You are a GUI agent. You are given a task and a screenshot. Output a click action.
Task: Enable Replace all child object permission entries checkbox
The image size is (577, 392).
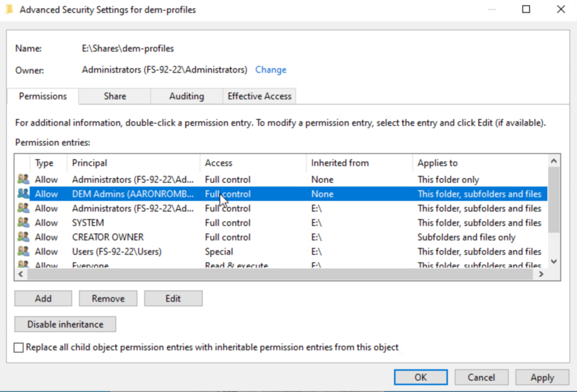click(19, 348)
